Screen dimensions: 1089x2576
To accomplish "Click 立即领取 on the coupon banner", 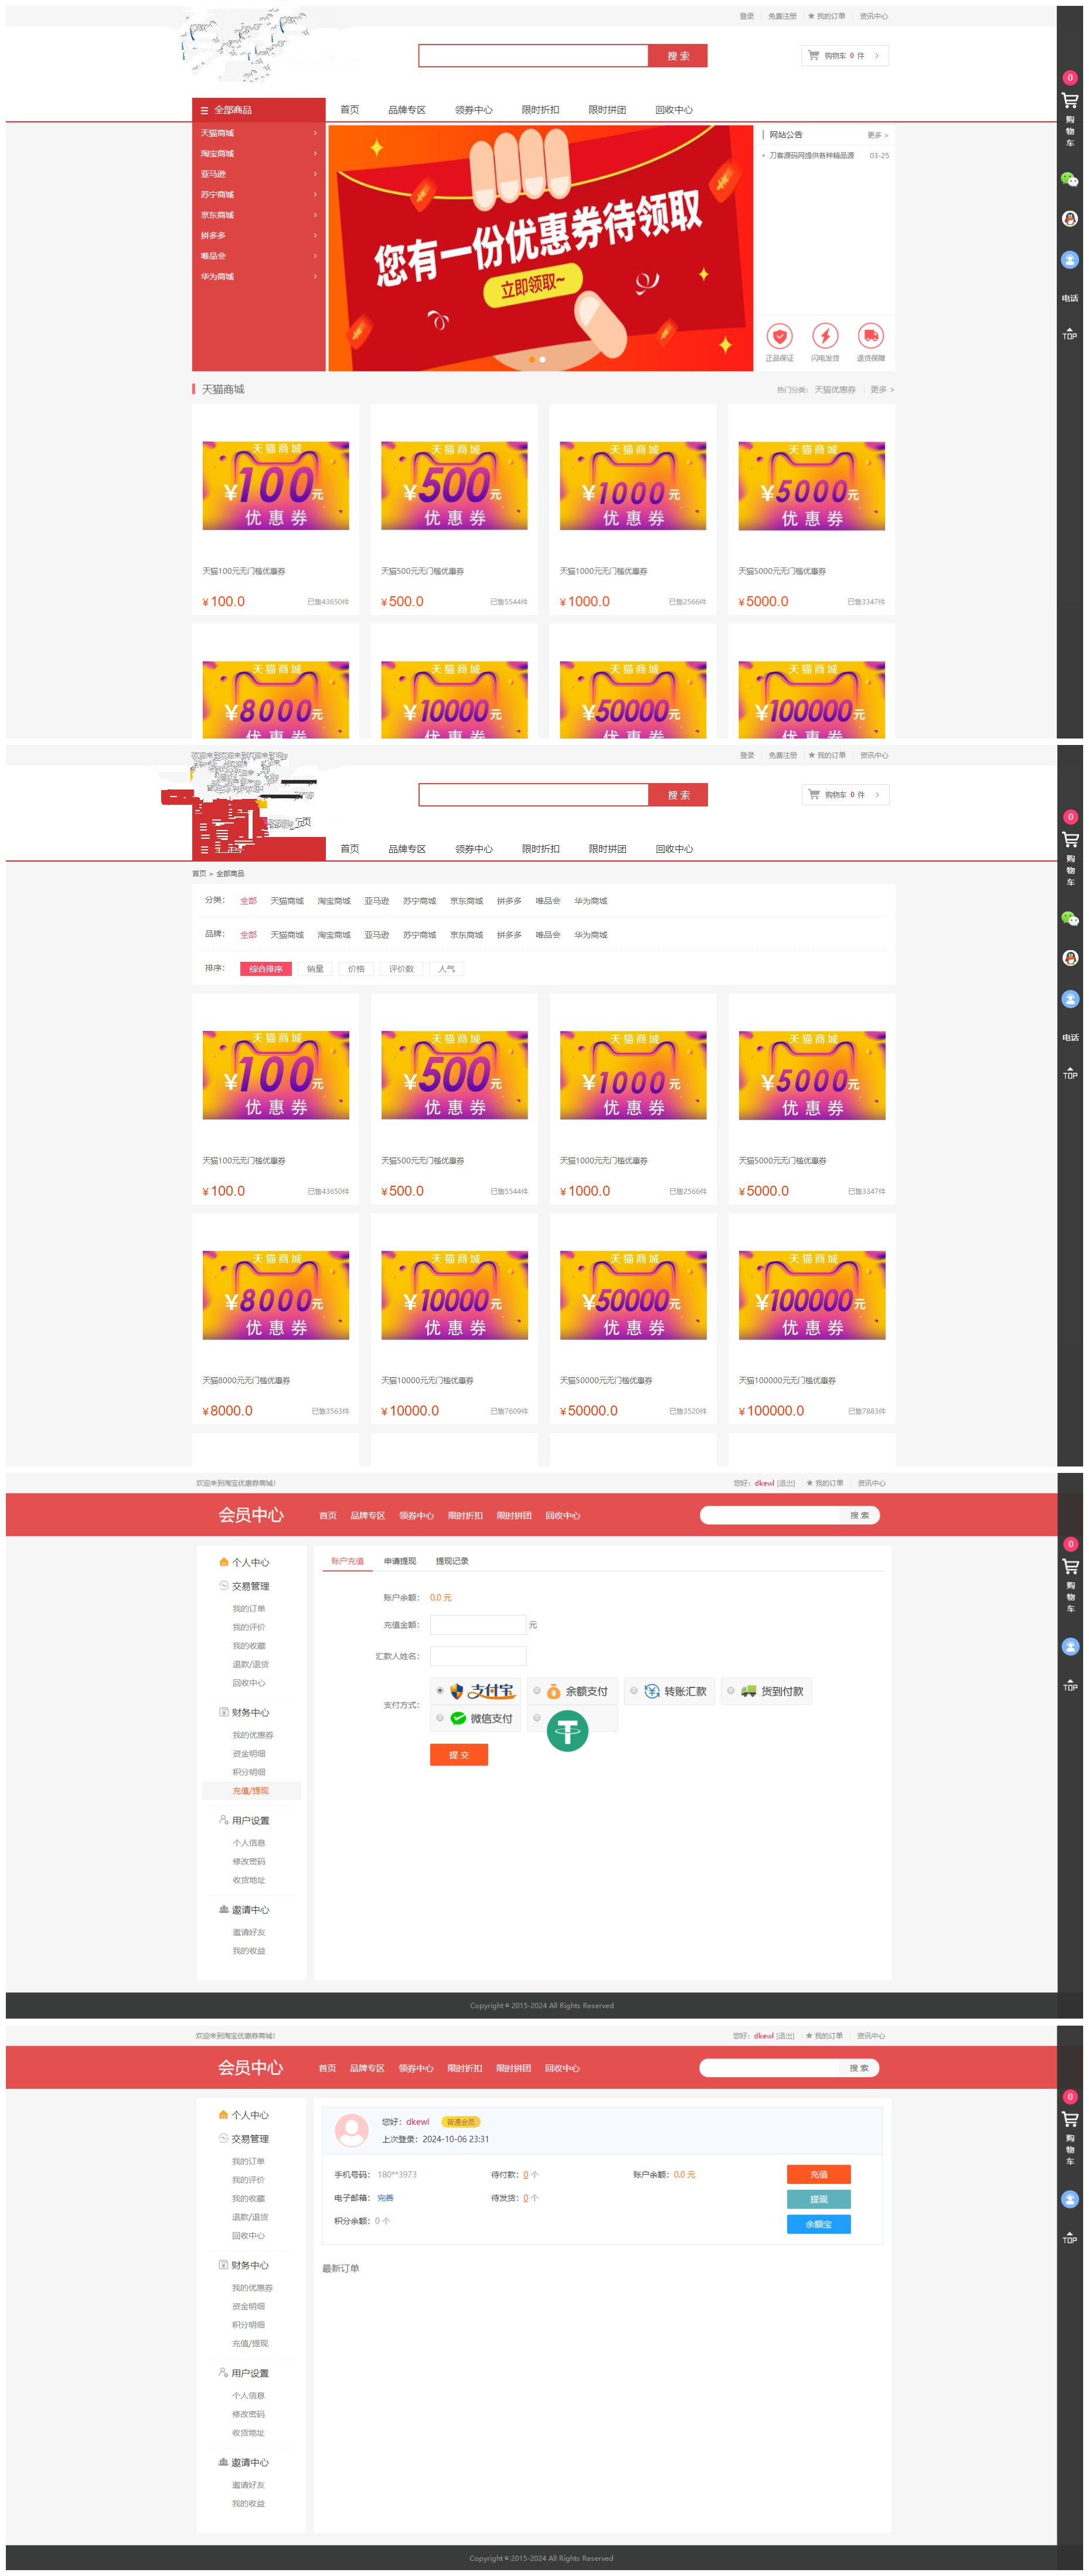I will 532,286.
